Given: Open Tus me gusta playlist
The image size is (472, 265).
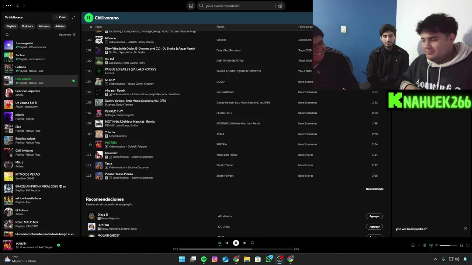Looking at the screenshot, I should coord(41,45).
